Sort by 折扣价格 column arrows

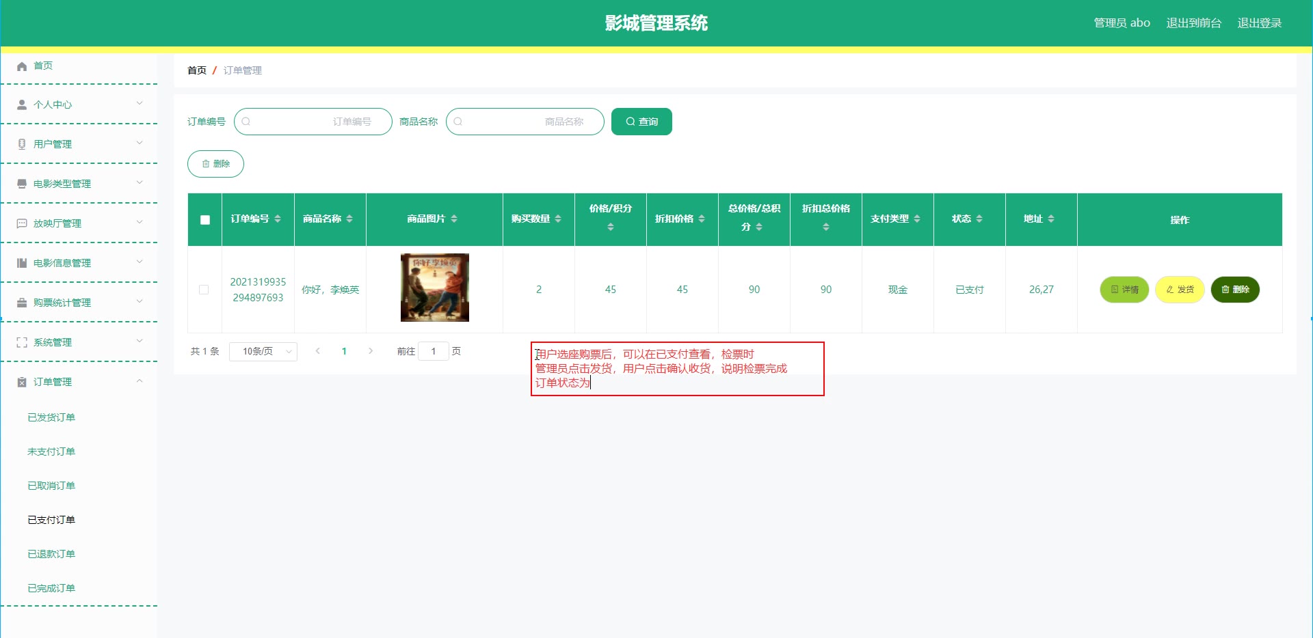[x=702, y=219]
